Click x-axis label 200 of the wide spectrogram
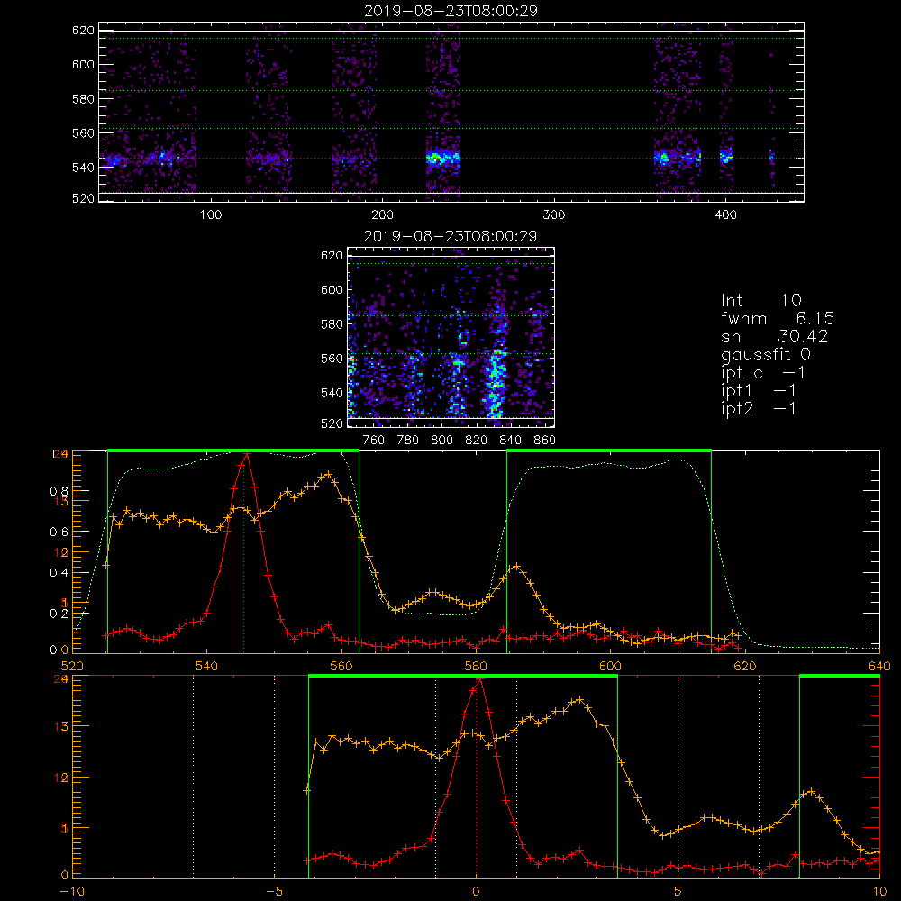 pos(382,215)
